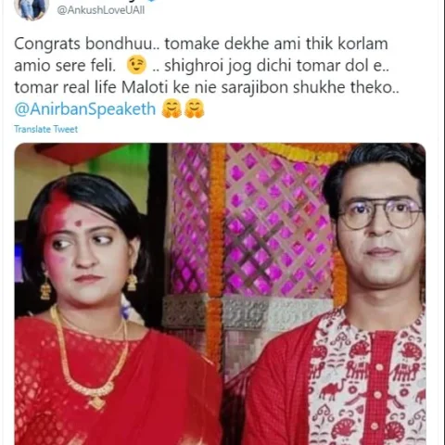Open the @AnirbanSpeaketh mention link
Screen dimensions: 445x445
pos(85,109)
